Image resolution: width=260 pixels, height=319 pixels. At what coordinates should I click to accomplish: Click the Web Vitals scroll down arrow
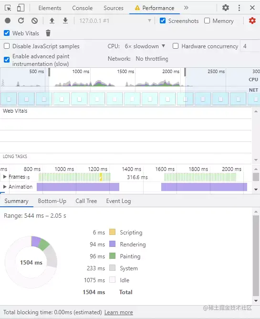point(256,160)
